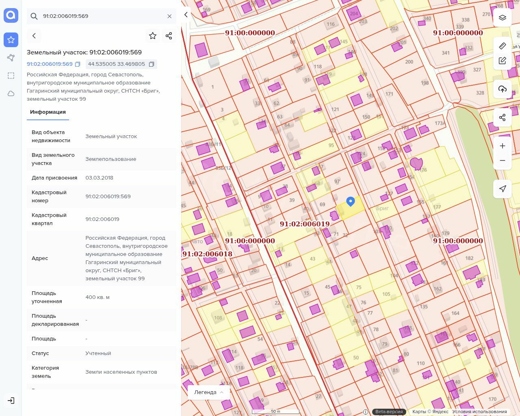Share the map via right toolbar icon
The image size is (520, 416).
(502, 117)
